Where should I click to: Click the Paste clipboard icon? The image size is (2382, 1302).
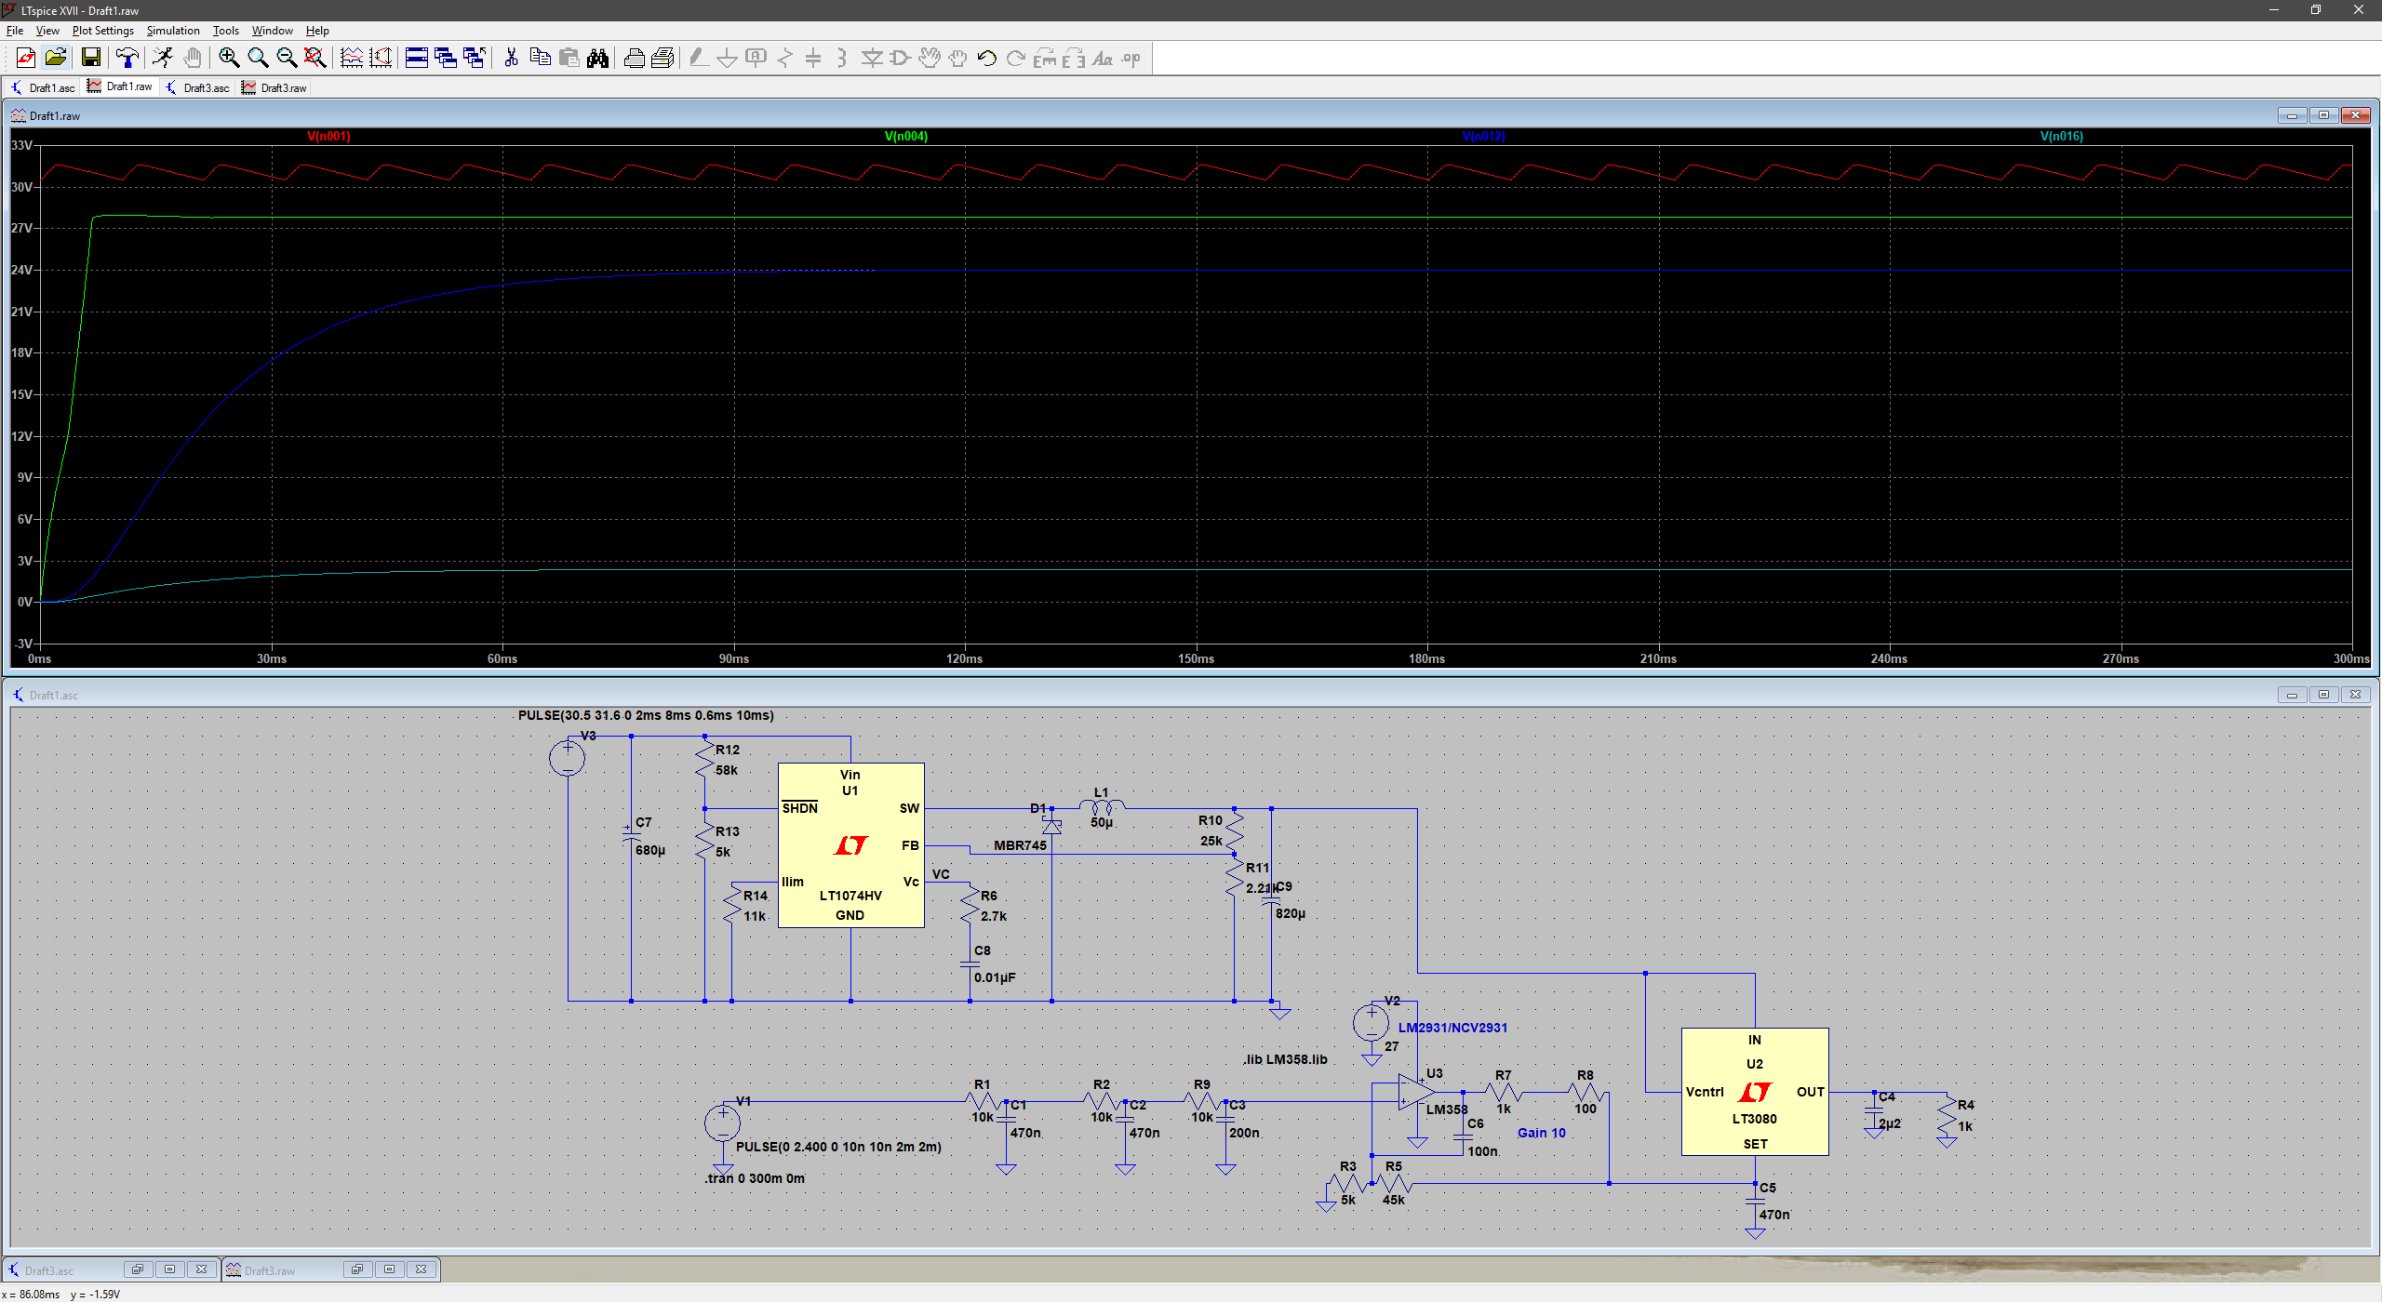coord(569,58)
